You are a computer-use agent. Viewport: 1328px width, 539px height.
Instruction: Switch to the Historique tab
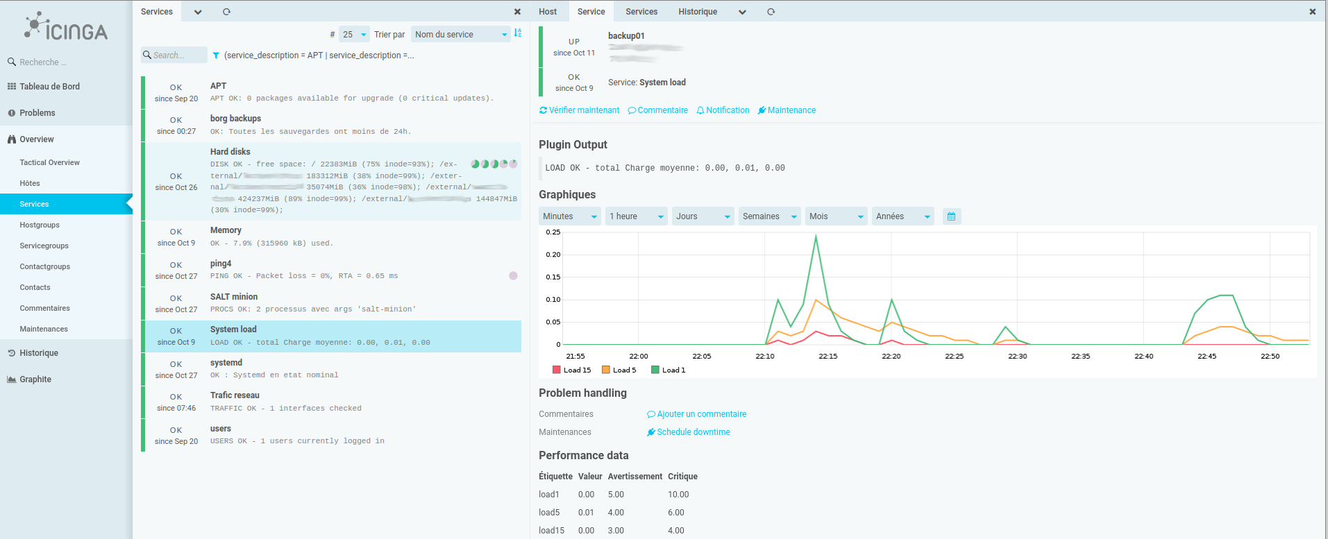698,12
